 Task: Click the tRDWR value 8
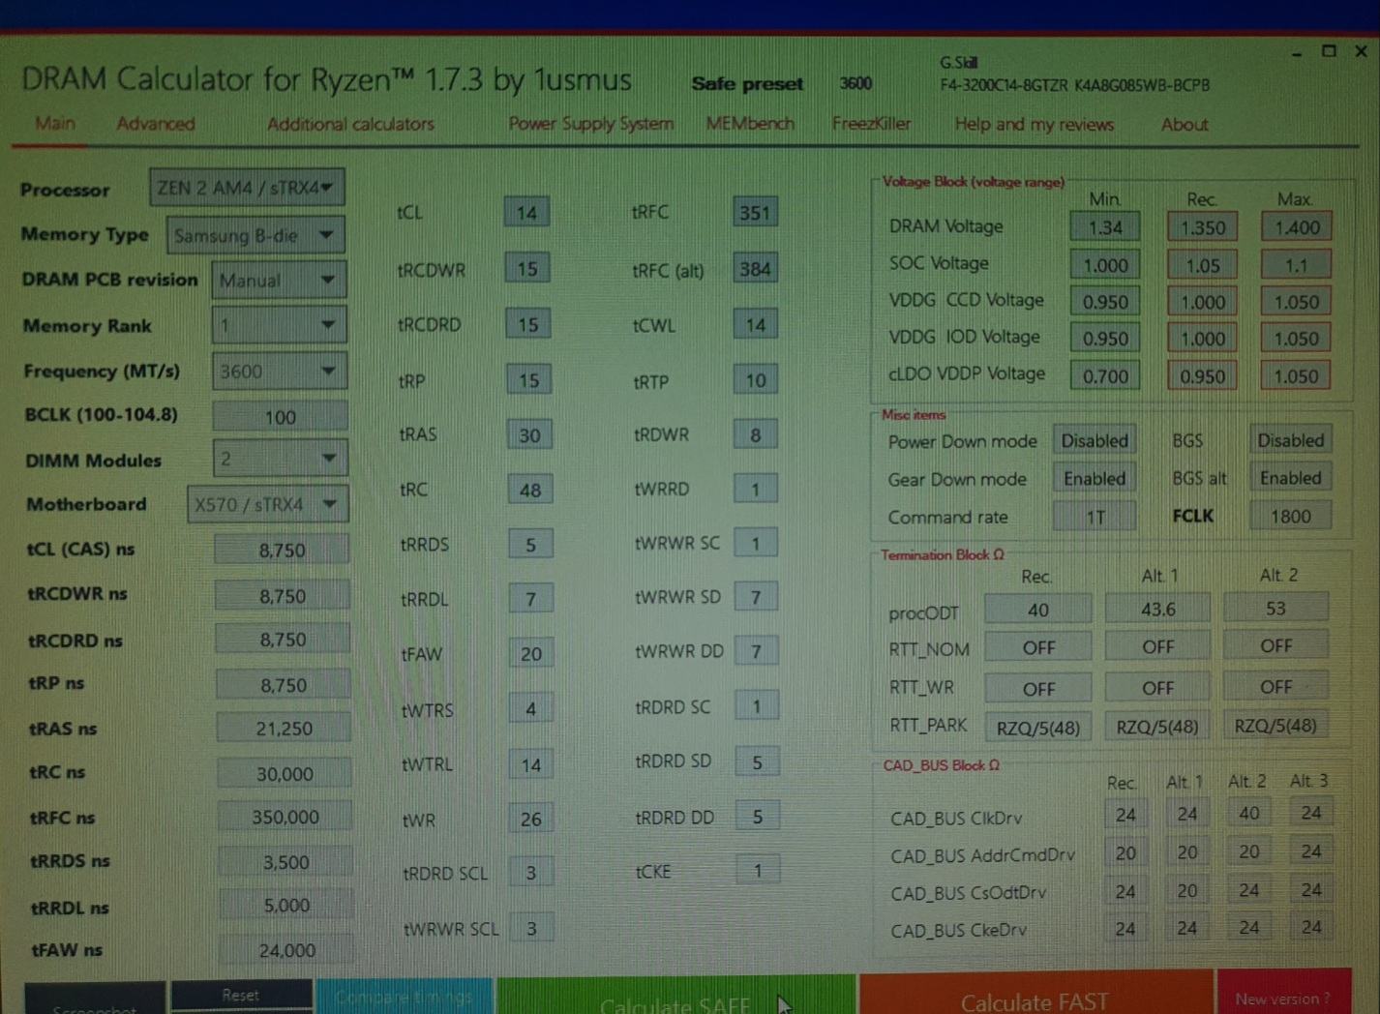tap(756, 434)
